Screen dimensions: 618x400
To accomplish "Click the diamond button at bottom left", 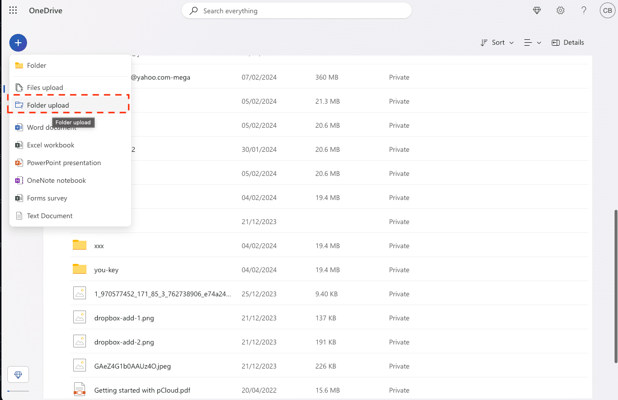I will [x=18, y=374].
